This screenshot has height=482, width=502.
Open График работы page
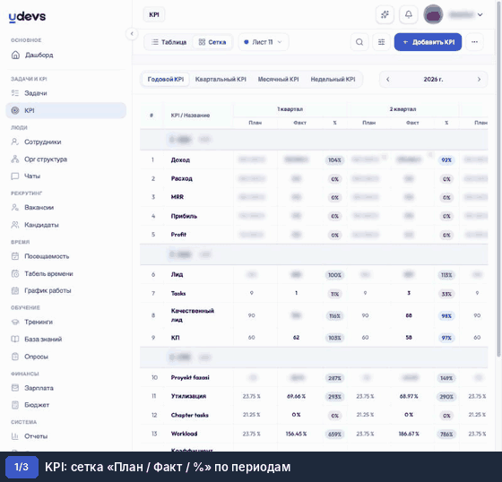[48, 290]
